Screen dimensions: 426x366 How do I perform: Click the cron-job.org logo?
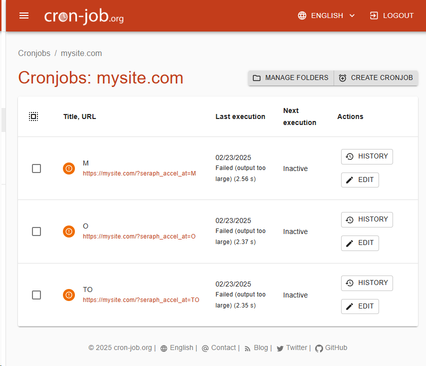point(84,16)
